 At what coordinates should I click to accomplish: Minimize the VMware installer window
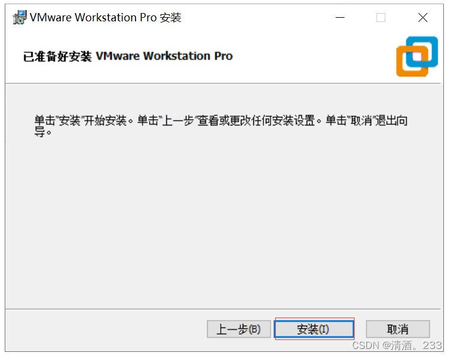click(x=340, y=18)
